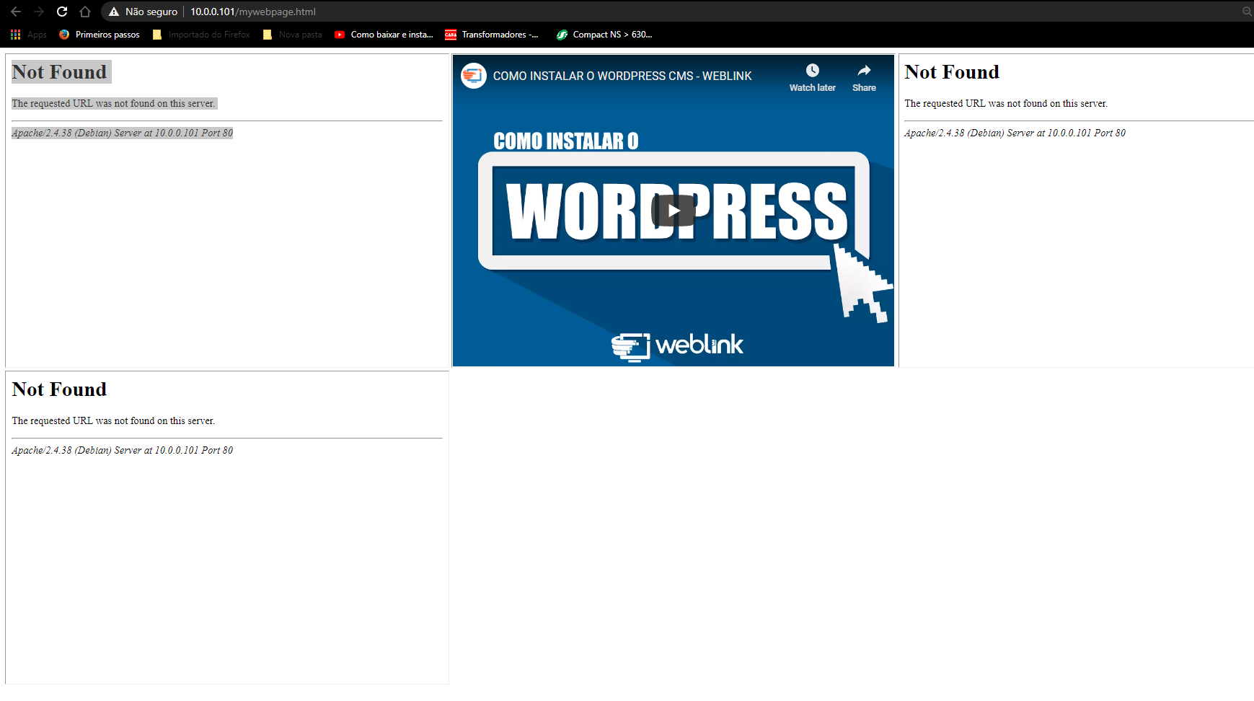Viewport: 1254px width, 701px height.
Task: Click the browser back arrow
Action: 16,12
